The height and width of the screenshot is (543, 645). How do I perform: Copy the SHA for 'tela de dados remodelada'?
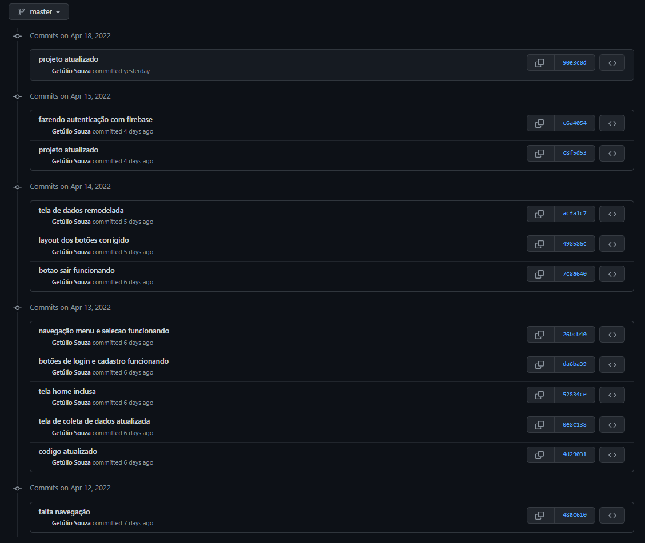(540, 214)
